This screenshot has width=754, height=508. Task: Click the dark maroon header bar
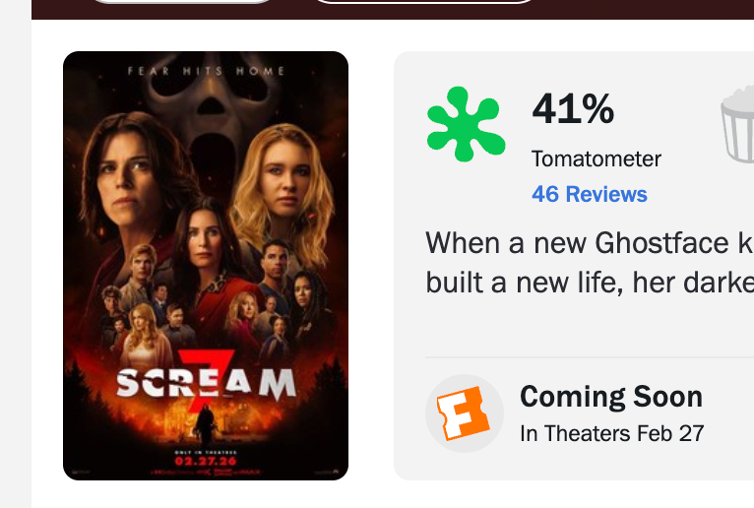point(640,9)
